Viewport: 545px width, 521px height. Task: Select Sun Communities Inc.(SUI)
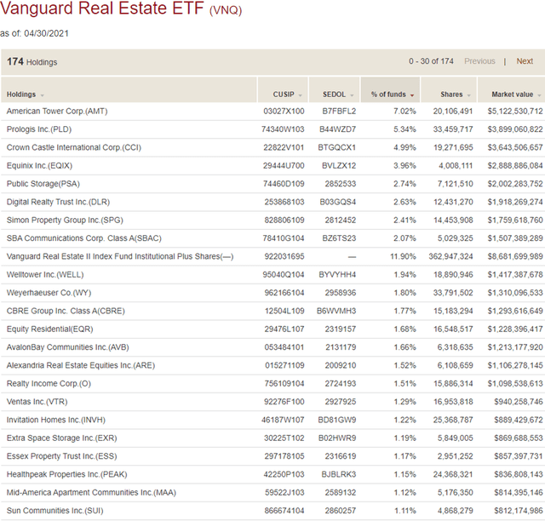pyautogui.click(x=54, y=511)
